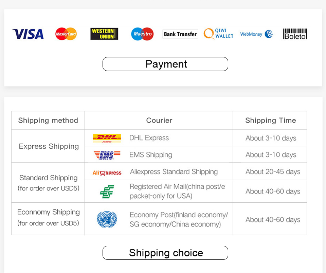
Task: Select Aliexpress Standard Shipping text
Action: [x=174, y=172]
